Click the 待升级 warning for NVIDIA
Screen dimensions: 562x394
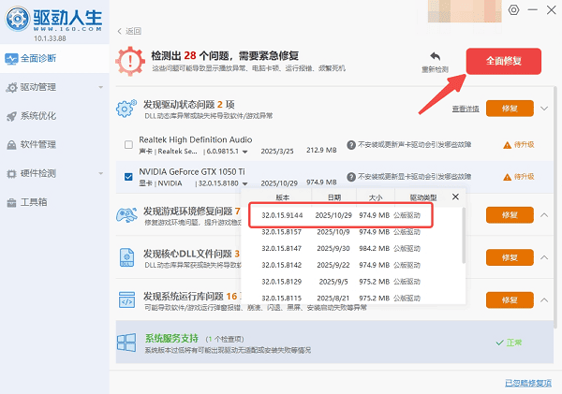tap(519, 177)
